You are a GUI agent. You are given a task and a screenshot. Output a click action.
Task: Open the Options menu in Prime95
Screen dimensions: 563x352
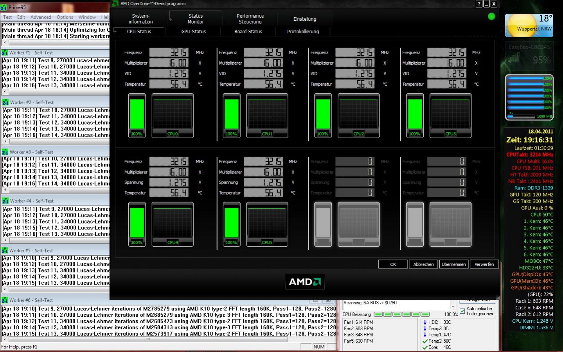tap(65, 17)
